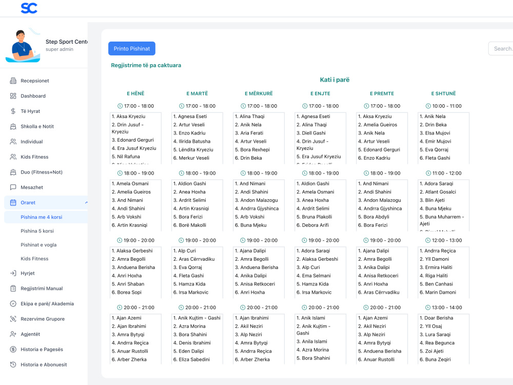Go to Dashboard page
Screen dimensions: 513x385
(33, 96)
